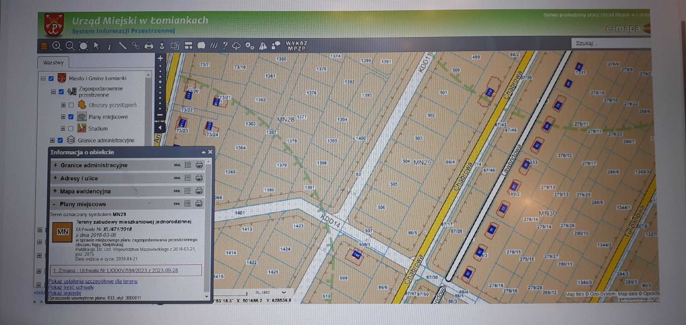The width and height of the screenshot is (686, 325).
Task: Collapse the Miasto i Gmina Łomianki tree node
Action: tap(43, 78)
